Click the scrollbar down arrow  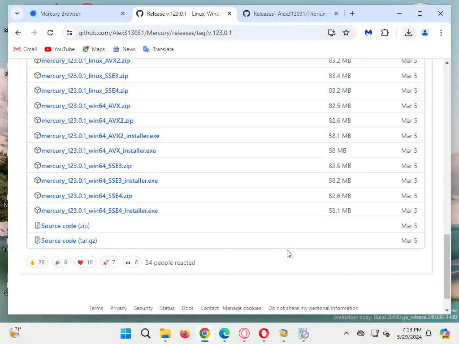point(447,310)
